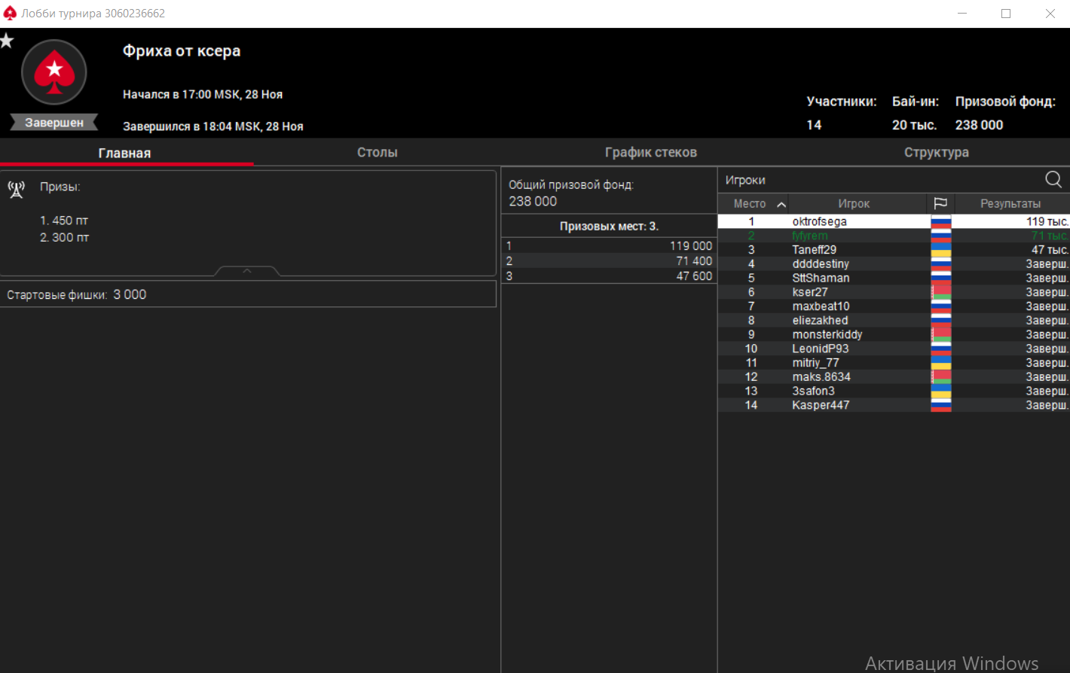Screen dimensions: 1070x673
Task: Maximize the tournament lobby window
Action: 1005,14
